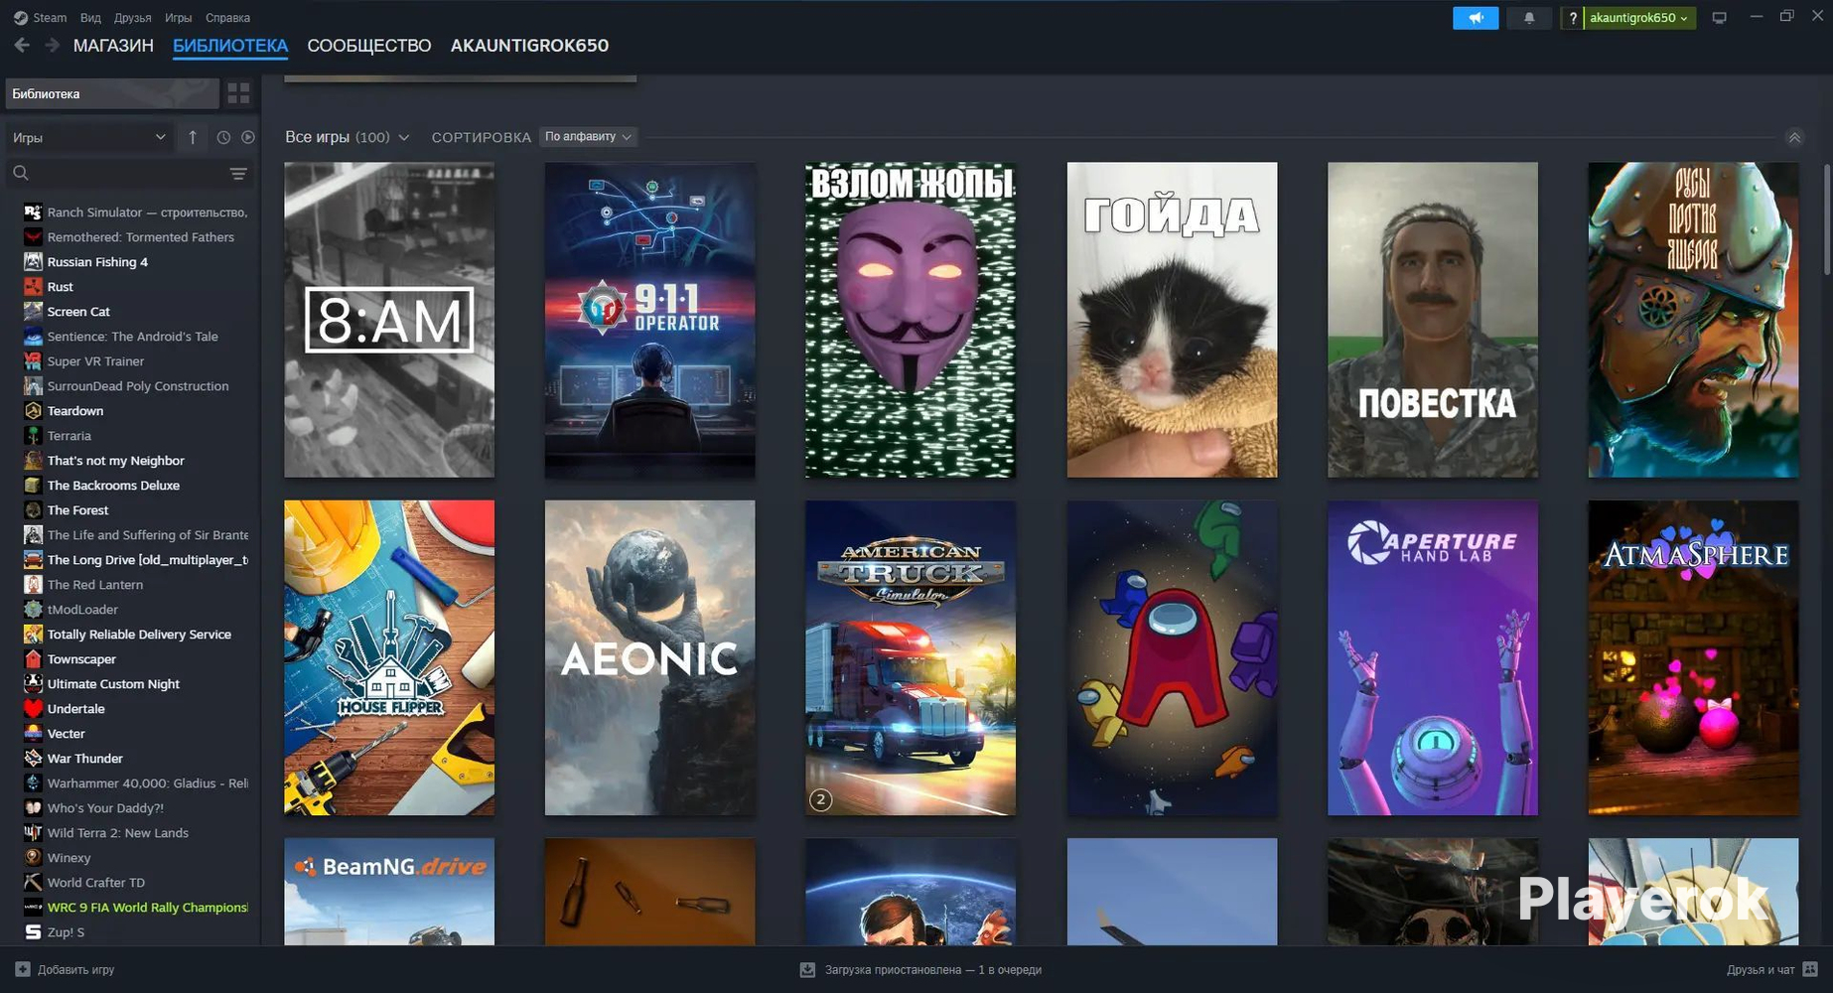The width and height of the screenshot is (1833, 993).
Task: Click the blue announcements megaphone button
Action: 1476,18
